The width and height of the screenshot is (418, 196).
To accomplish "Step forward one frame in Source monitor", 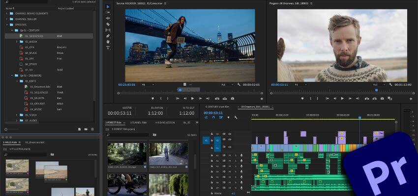I will [x=200, y=98].
